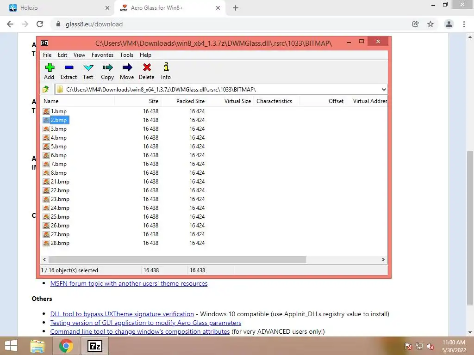474x355 pixels.
Task: Reload the Chrome page
Action: [x=40, y=24]
